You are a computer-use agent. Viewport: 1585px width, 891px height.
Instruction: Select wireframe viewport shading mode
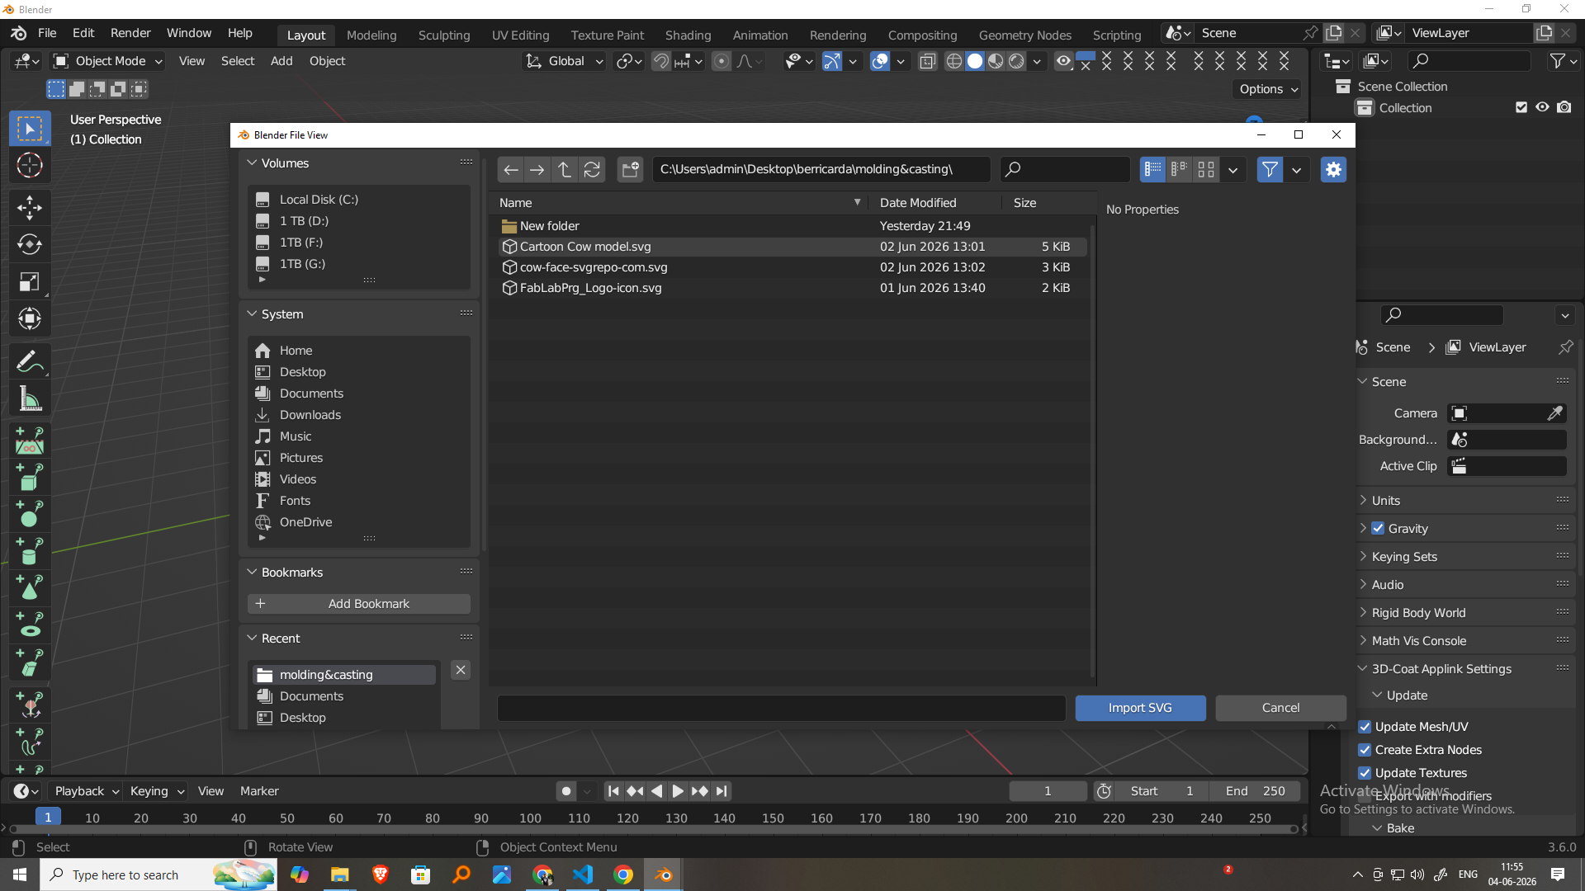click(954, 61)
